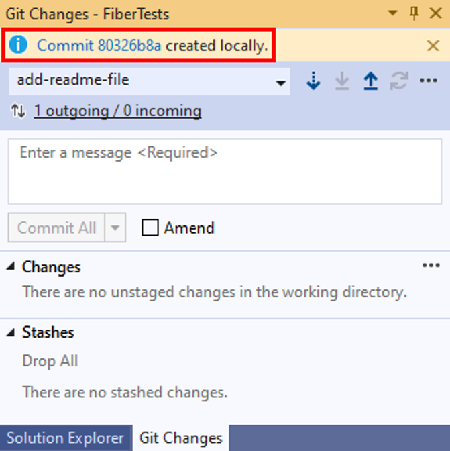Collapse the Stashes section
Viewport: 450px width, 451px height.
[x=11, y=332]
